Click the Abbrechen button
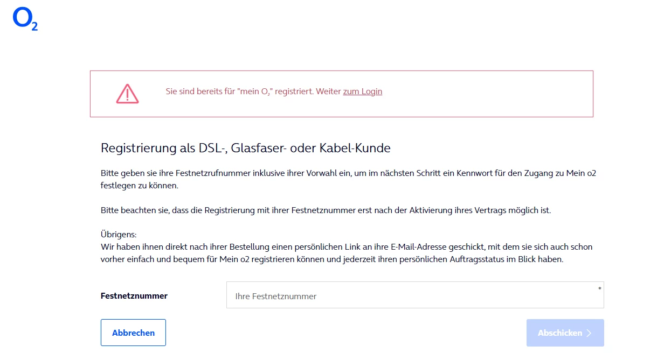The height and width of the screenshot is (353, 664). 133,333
